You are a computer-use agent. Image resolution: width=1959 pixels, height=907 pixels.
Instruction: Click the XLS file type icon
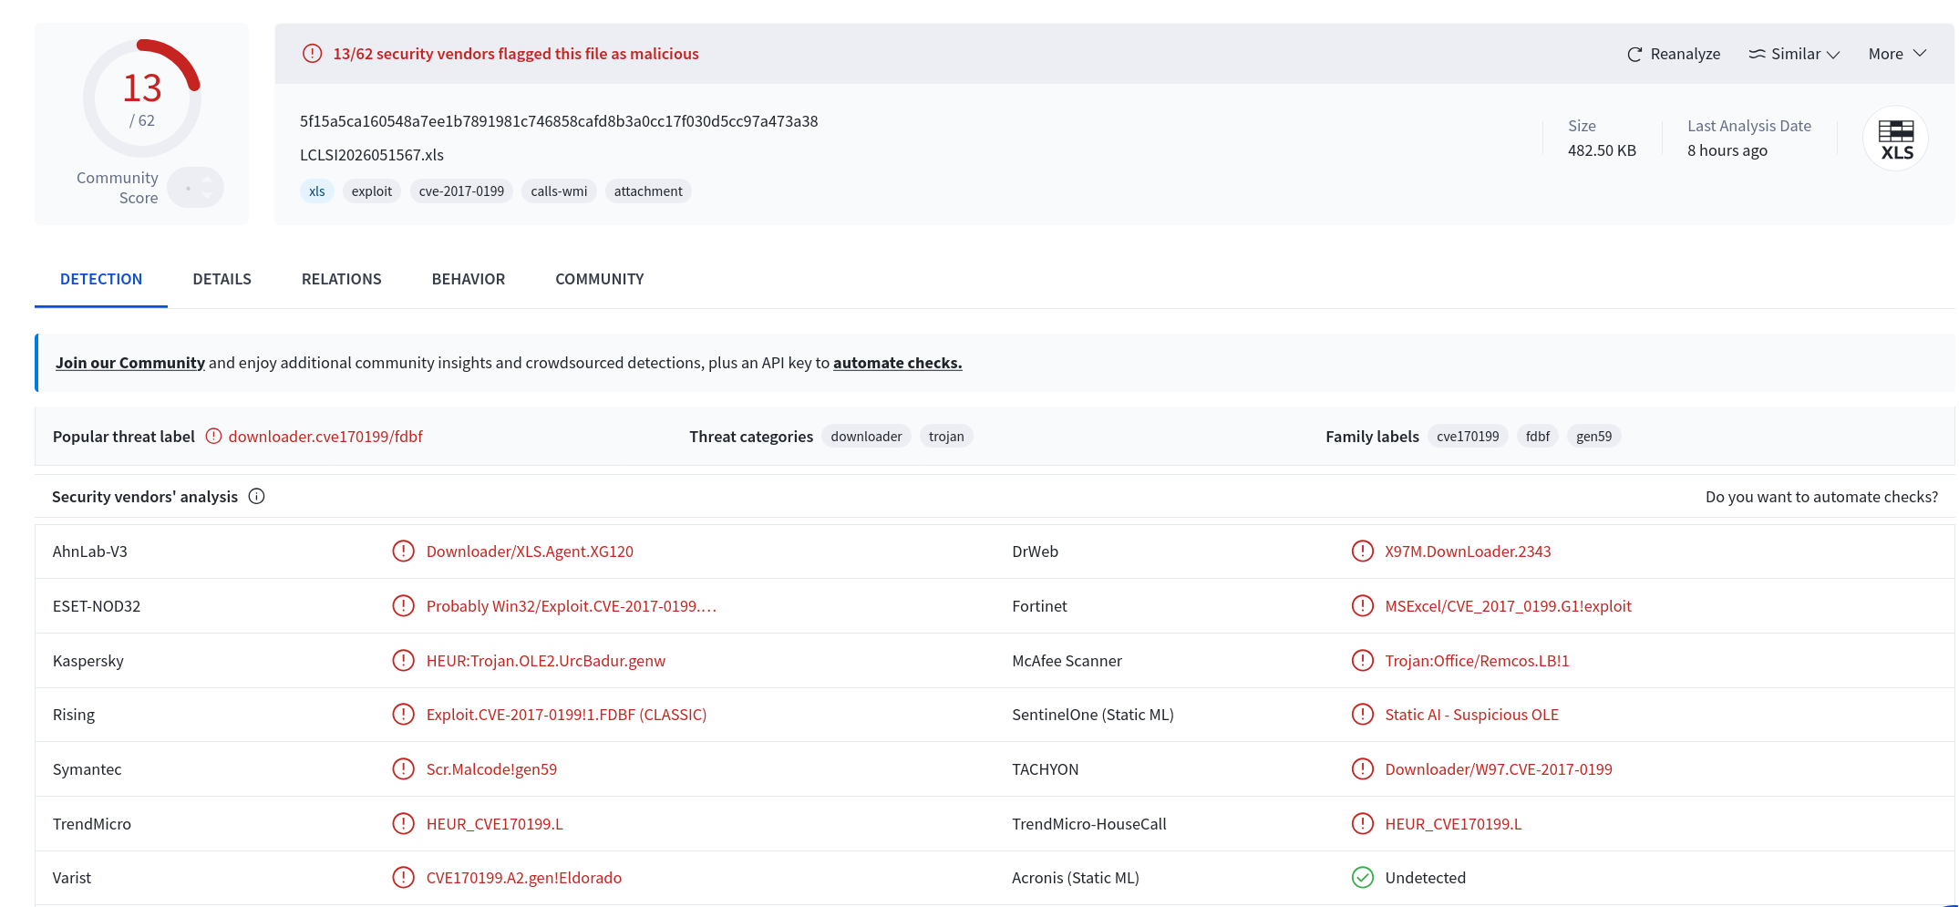pos(1896,139)
